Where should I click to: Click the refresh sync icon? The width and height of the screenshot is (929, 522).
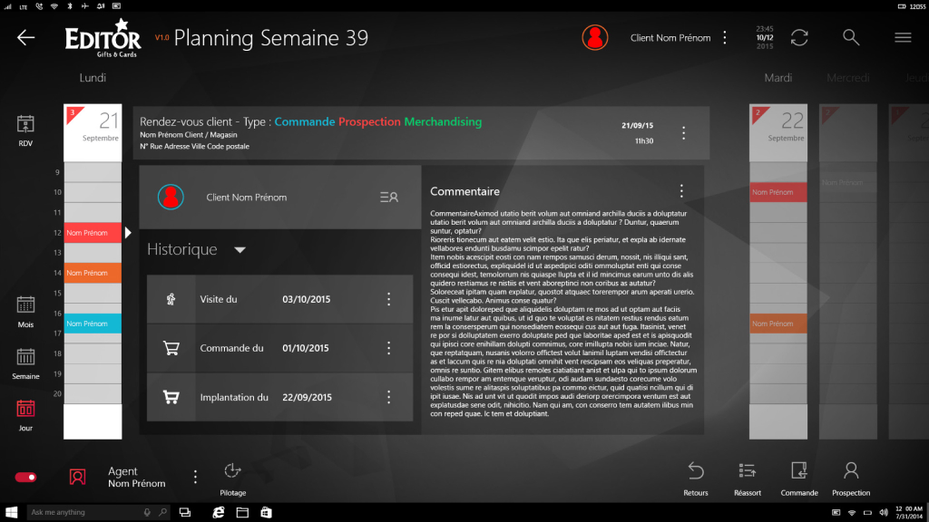pos(799,37)
